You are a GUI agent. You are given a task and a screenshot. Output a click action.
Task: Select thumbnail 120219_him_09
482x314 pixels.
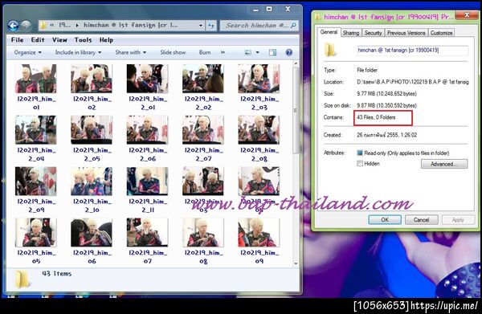coord(259,233)
